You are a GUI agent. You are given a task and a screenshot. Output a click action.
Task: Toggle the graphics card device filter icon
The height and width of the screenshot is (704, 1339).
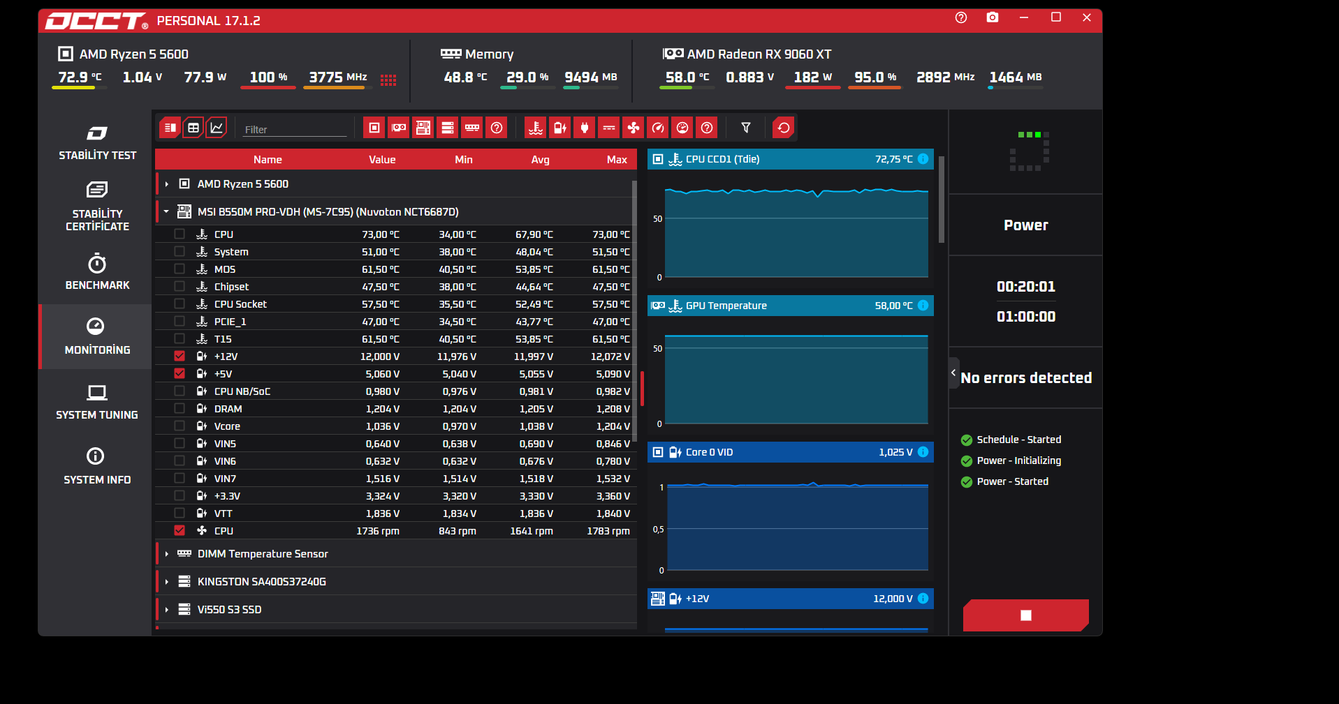pos(399,128)
